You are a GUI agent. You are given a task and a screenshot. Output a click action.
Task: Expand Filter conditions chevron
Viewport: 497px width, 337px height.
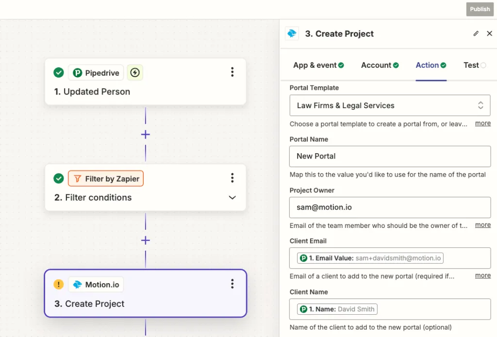click(232, 198)
